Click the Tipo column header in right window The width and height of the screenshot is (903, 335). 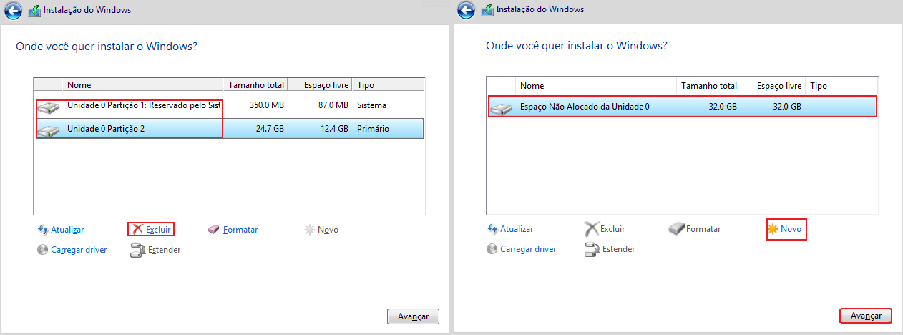pyautogui.click(x=841, y=86)
